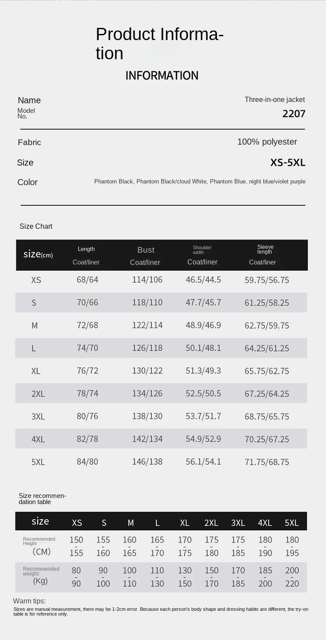The image size is (326, 640).
Task: Select the Three-in-one jacket name text
Action: 275,100
